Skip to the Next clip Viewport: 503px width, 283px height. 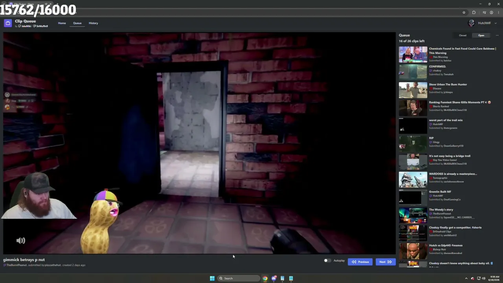click(x=385, y=262)
